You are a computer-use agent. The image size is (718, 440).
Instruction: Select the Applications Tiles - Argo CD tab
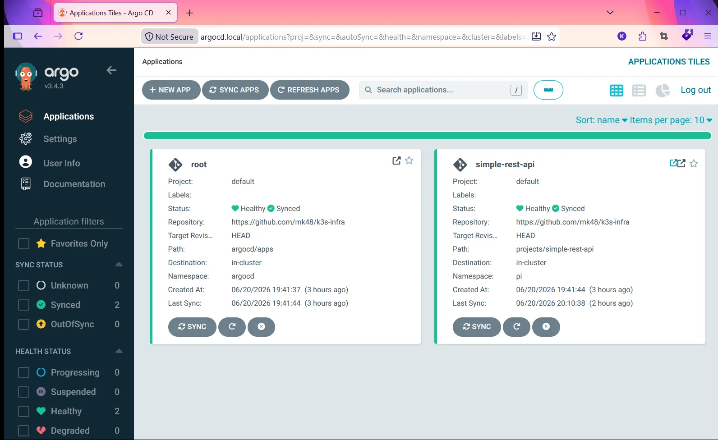(x=115, y=13)
